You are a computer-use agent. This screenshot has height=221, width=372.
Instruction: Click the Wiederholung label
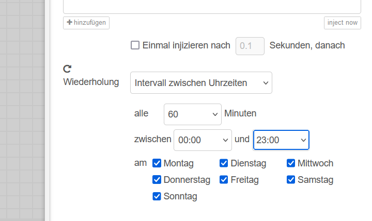[91, 82]
